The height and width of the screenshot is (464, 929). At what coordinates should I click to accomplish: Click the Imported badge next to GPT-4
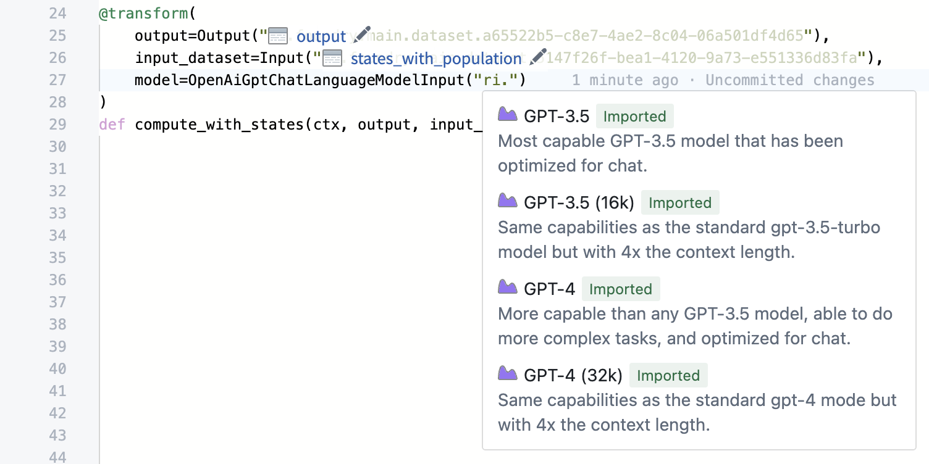pos(621,289)
